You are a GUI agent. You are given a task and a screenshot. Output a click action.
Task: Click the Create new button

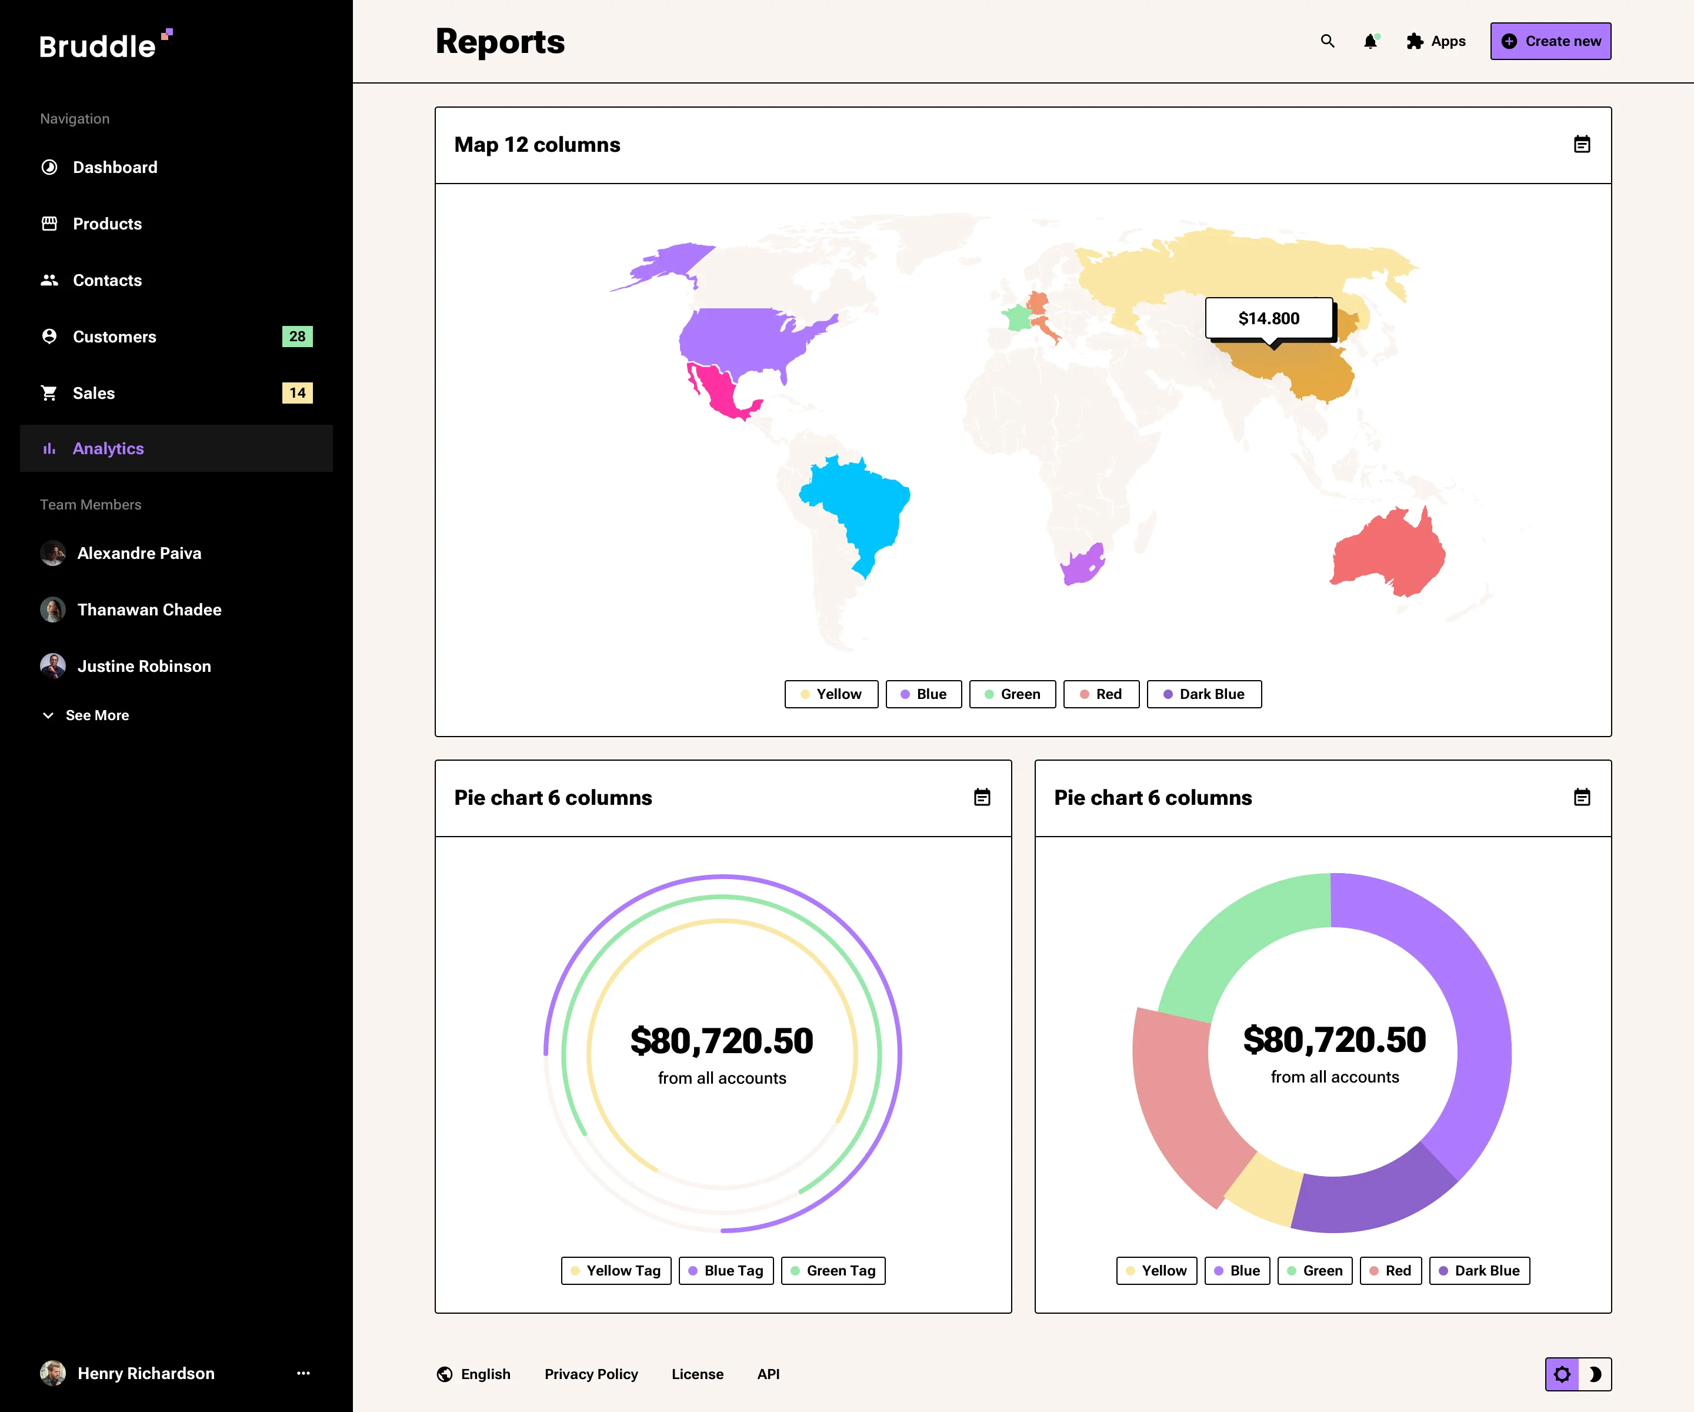pos(1550,41)
